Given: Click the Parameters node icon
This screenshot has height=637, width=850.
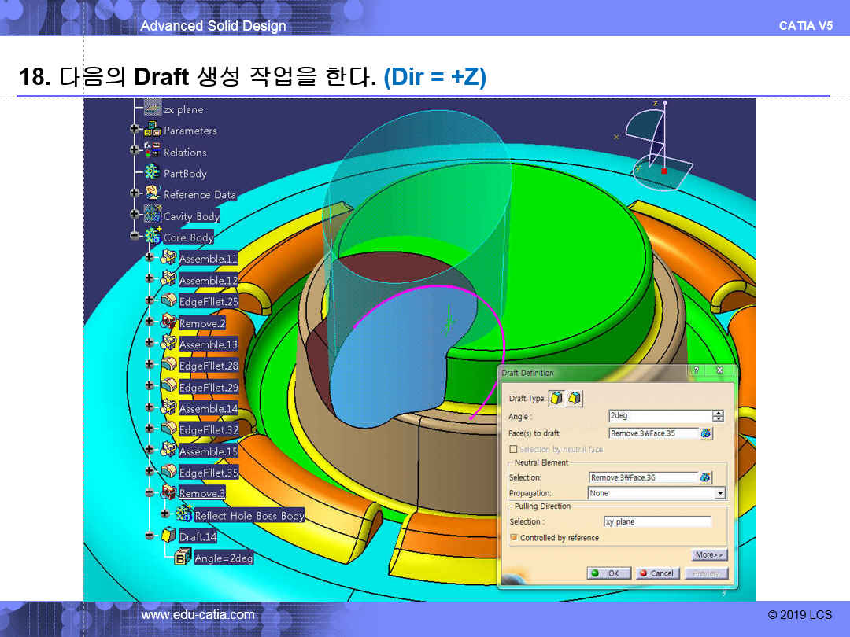Looking at the screenshot, I should click(153, 131).
